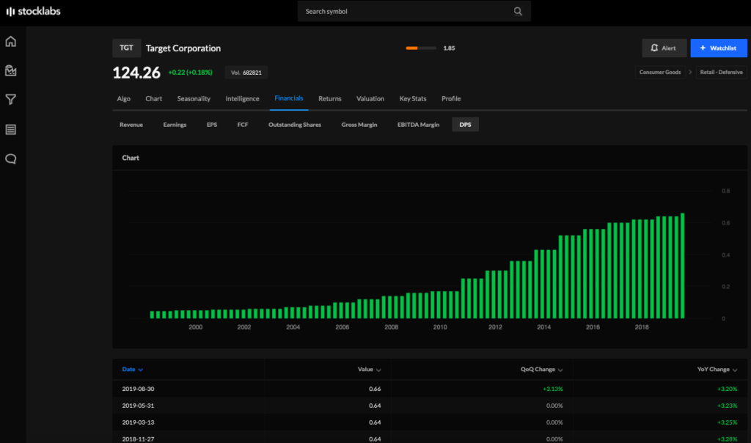The height and width of the screenshot is (443, 751).
Task: Click the plus icon on Watchlist
Action: [703, 48]
